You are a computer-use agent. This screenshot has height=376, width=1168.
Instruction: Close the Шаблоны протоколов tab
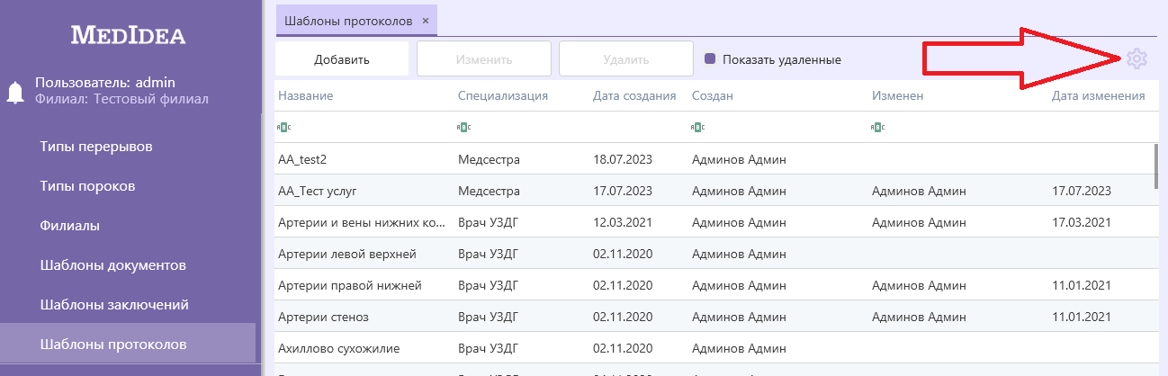coord(426,20)
